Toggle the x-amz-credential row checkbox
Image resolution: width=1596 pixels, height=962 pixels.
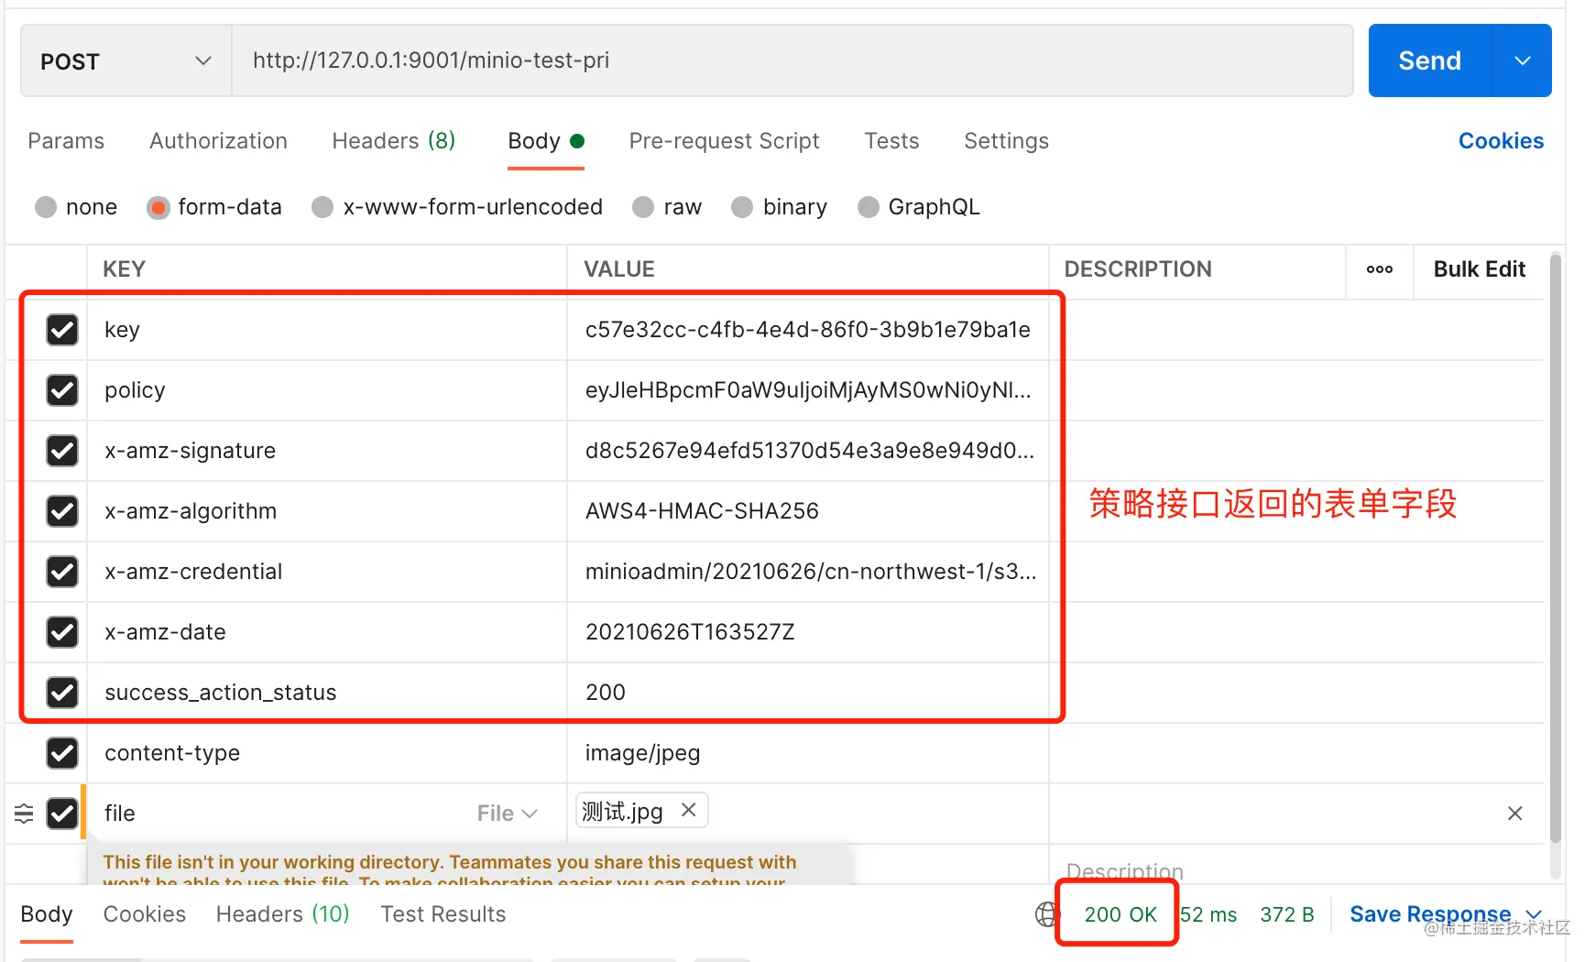(62, 572)
